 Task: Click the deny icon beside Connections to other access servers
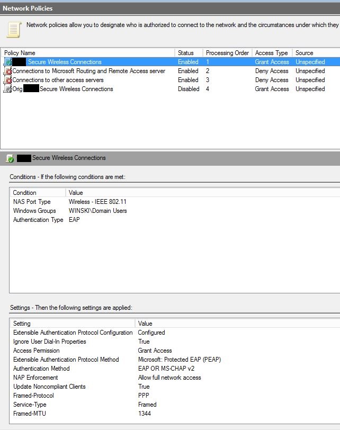pyautogui.click(x=7, y=80)
